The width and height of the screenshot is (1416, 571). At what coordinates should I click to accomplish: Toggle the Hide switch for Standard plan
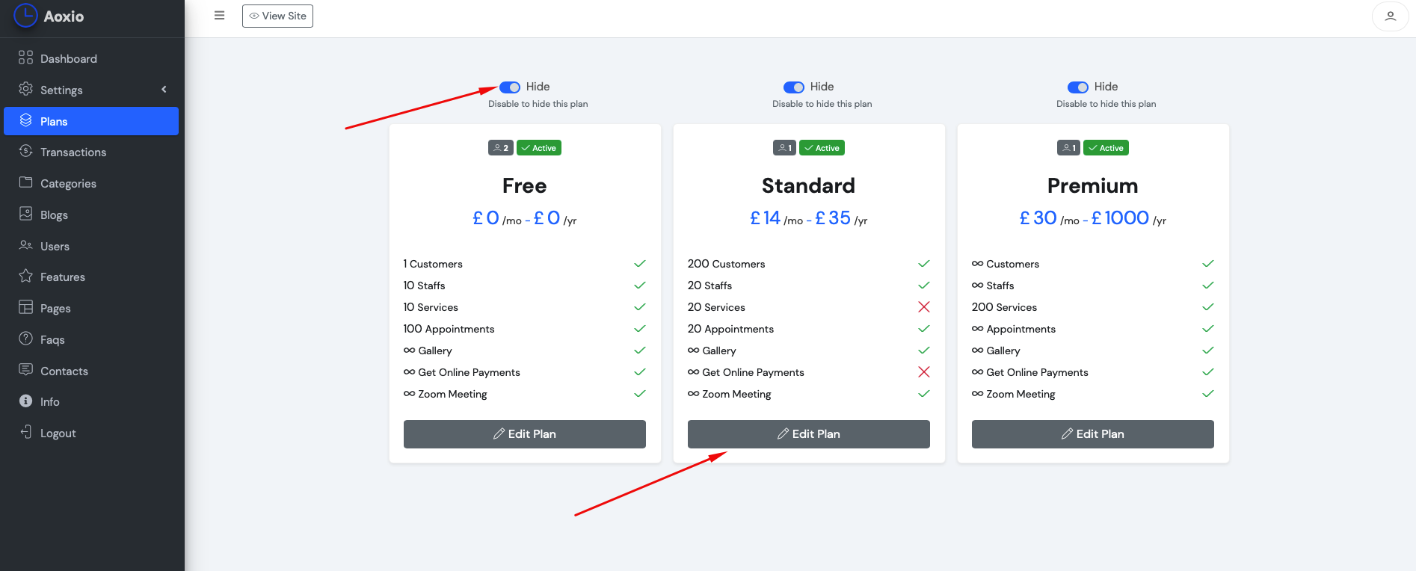click(794, 87)
